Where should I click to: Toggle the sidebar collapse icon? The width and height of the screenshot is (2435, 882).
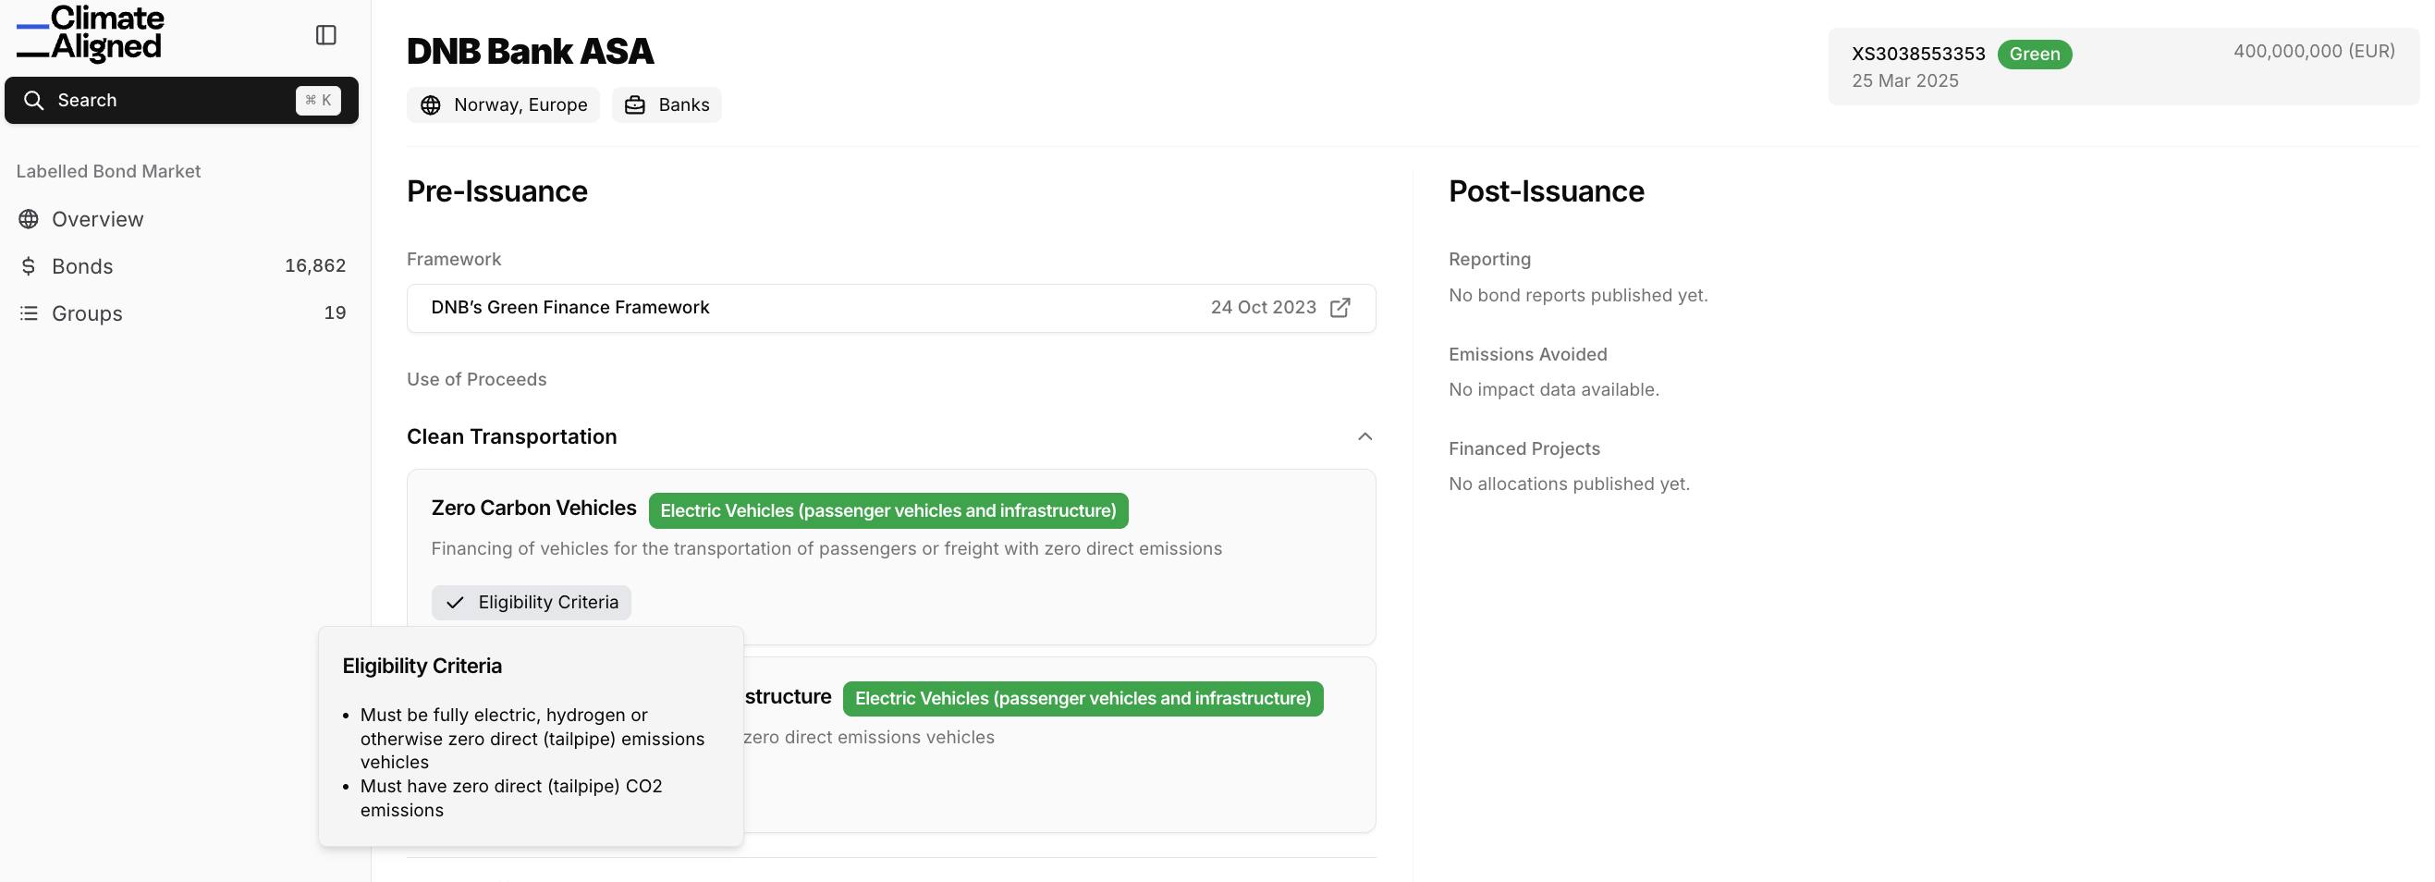326,35
